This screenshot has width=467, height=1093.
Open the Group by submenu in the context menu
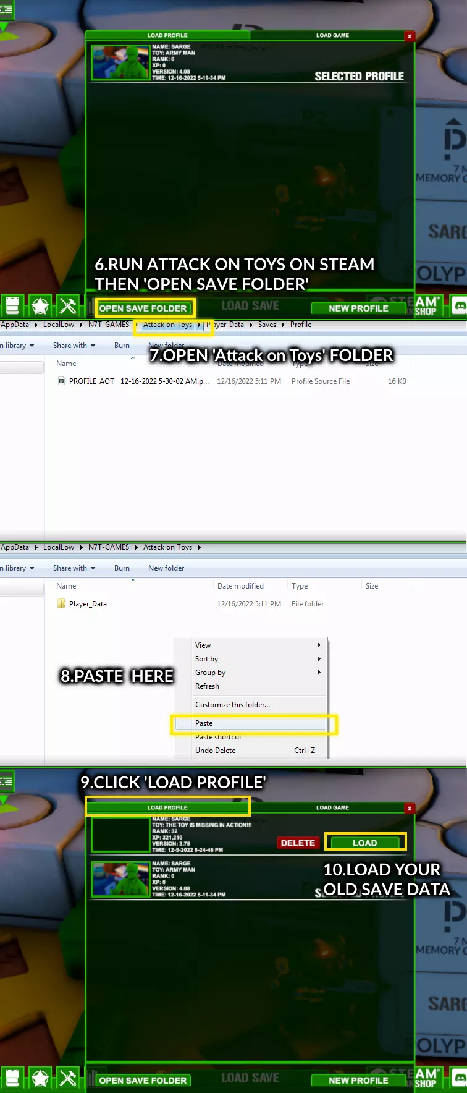coord(250,672)
